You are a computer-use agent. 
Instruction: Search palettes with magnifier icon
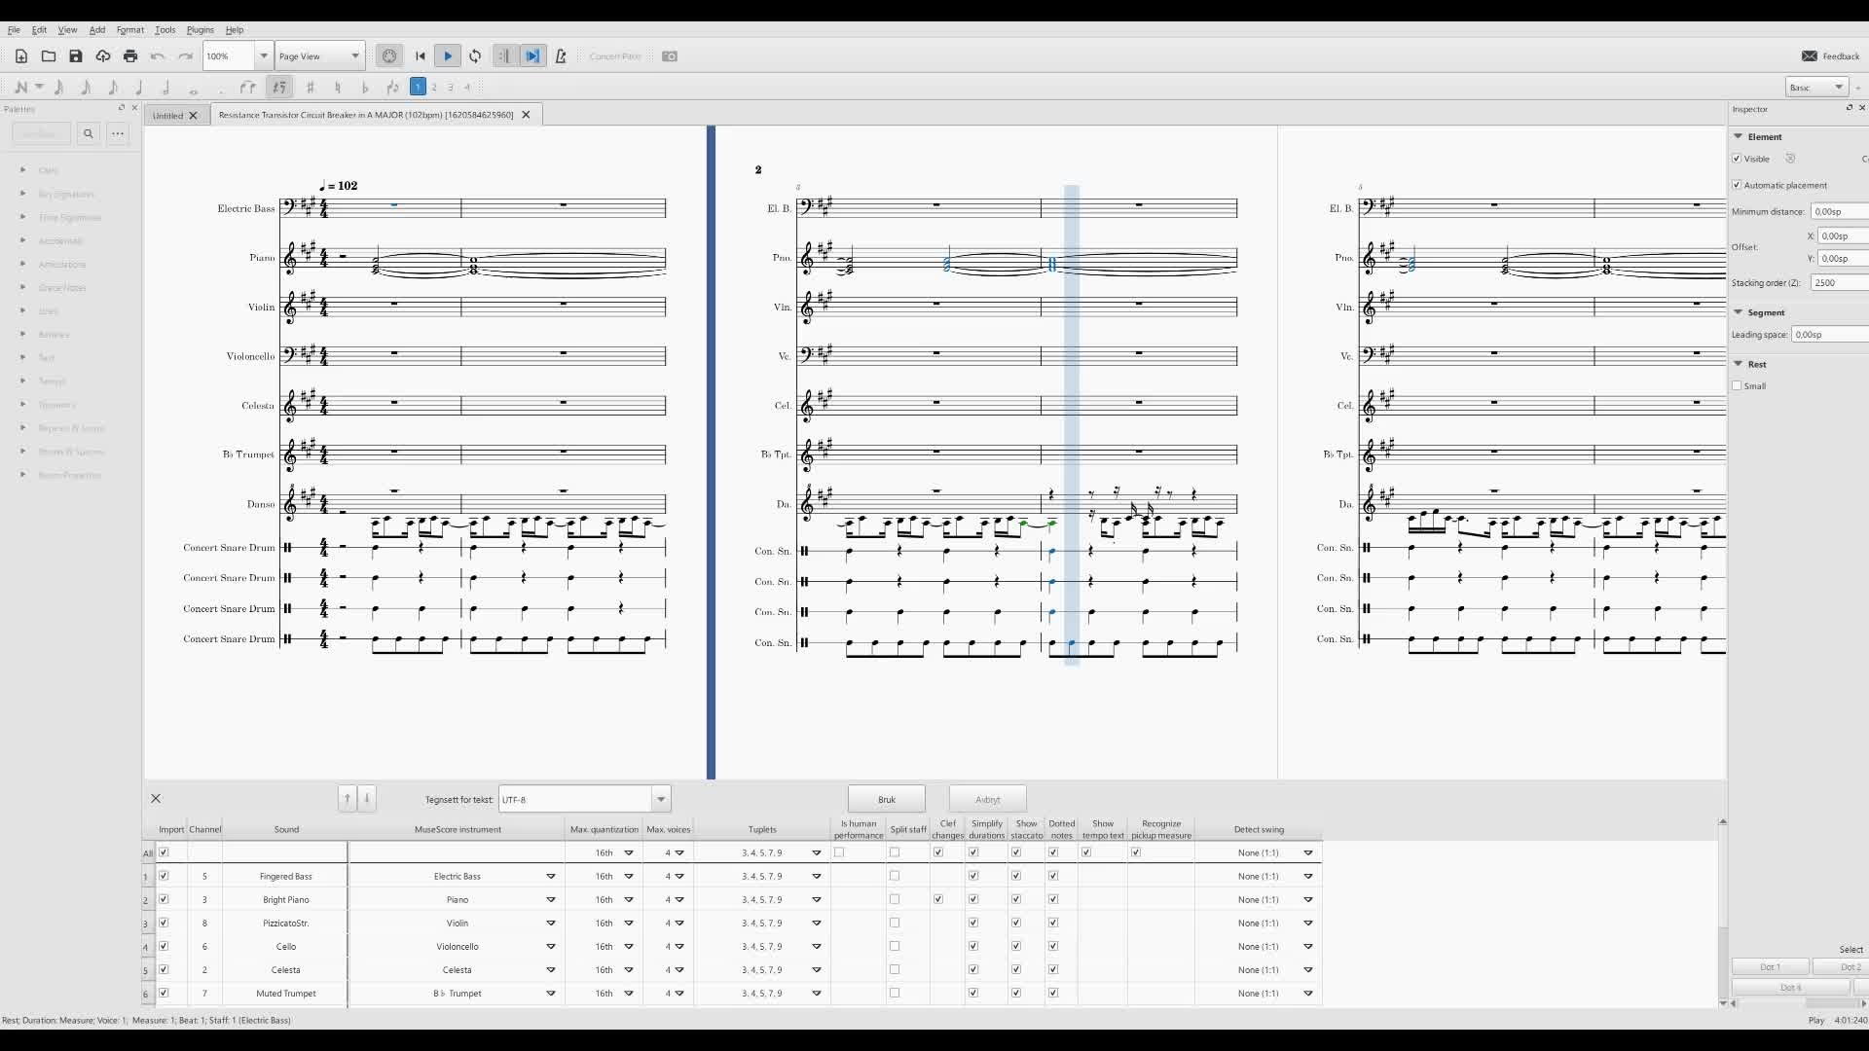89,133
